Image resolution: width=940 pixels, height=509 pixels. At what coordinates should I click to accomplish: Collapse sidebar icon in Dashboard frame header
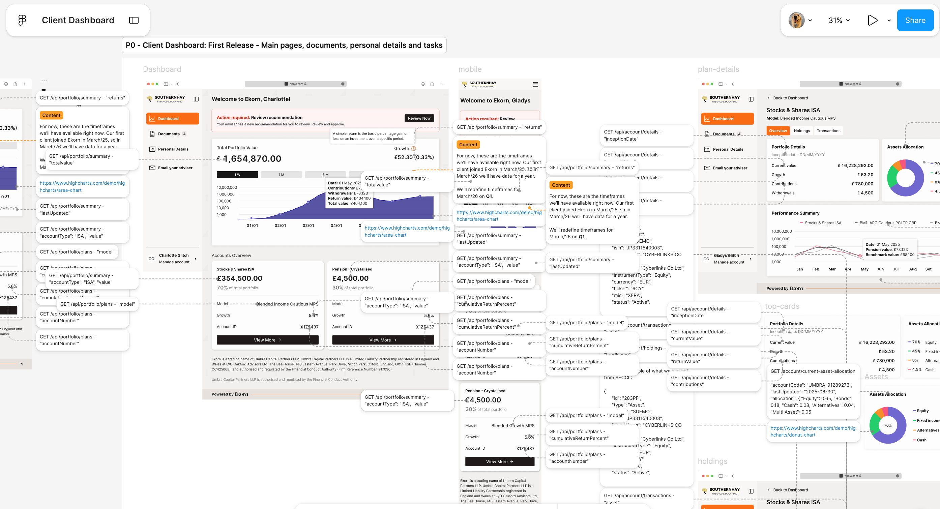click(196, 99)
